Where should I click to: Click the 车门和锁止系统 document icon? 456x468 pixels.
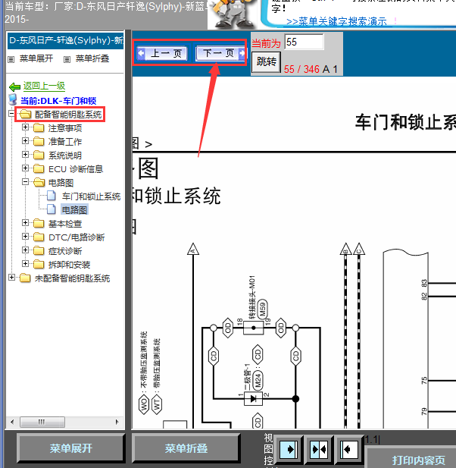point(52,196)
